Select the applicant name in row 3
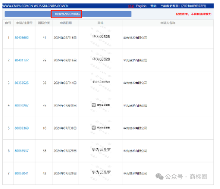Screen dimensions: 220x189 (135, 83)
